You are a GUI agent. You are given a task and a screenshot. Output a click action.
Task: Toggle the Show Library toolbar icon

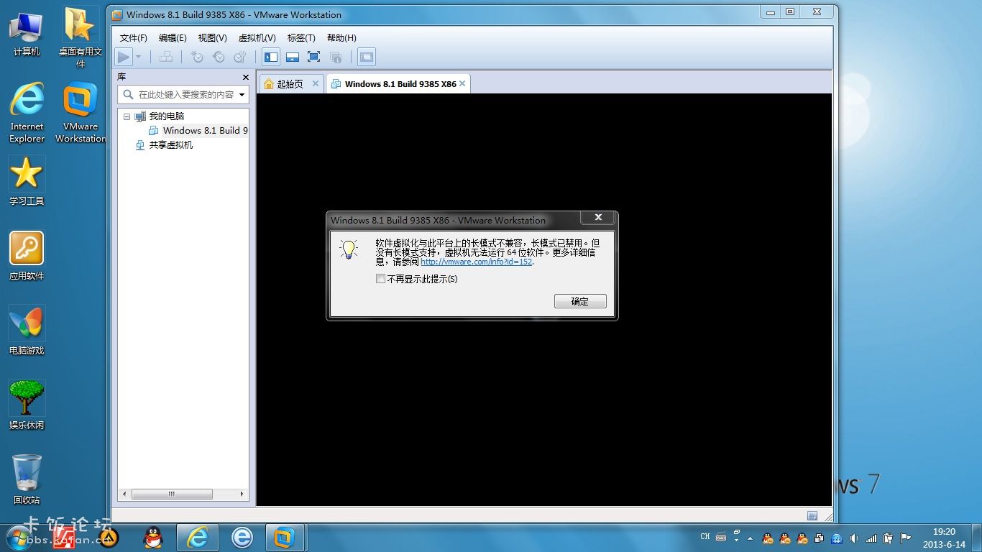point(271,57)
